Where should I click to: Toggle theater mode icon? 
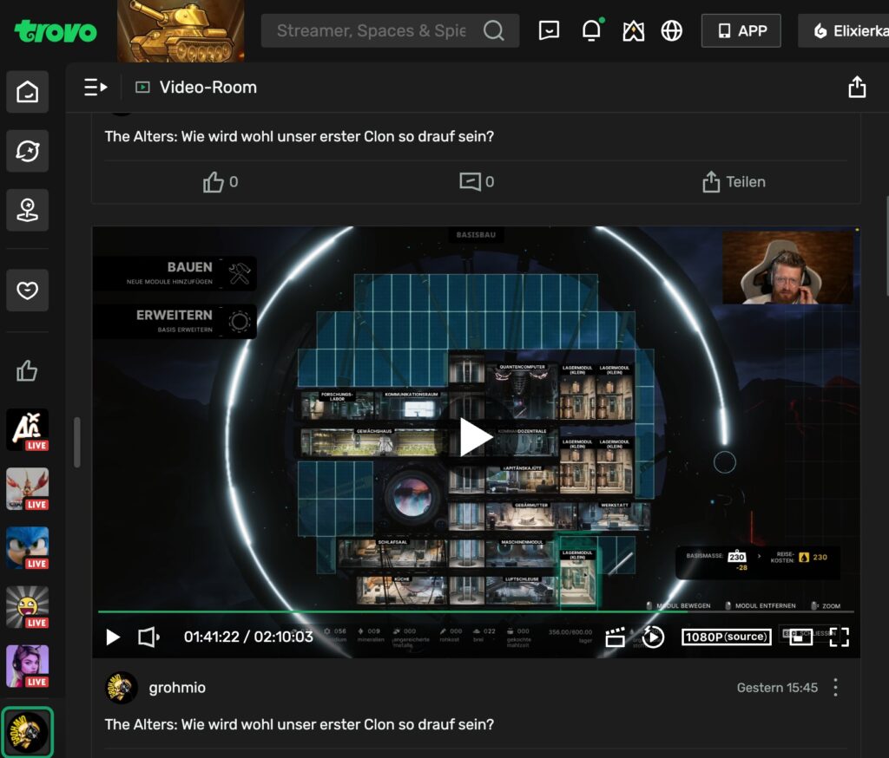tap(800, 637)
